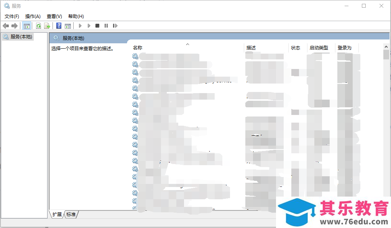The width and height of the screenshot is (391, 228).
Task: Open the 文件(F) menu
Action: click(x=12, y=16)
